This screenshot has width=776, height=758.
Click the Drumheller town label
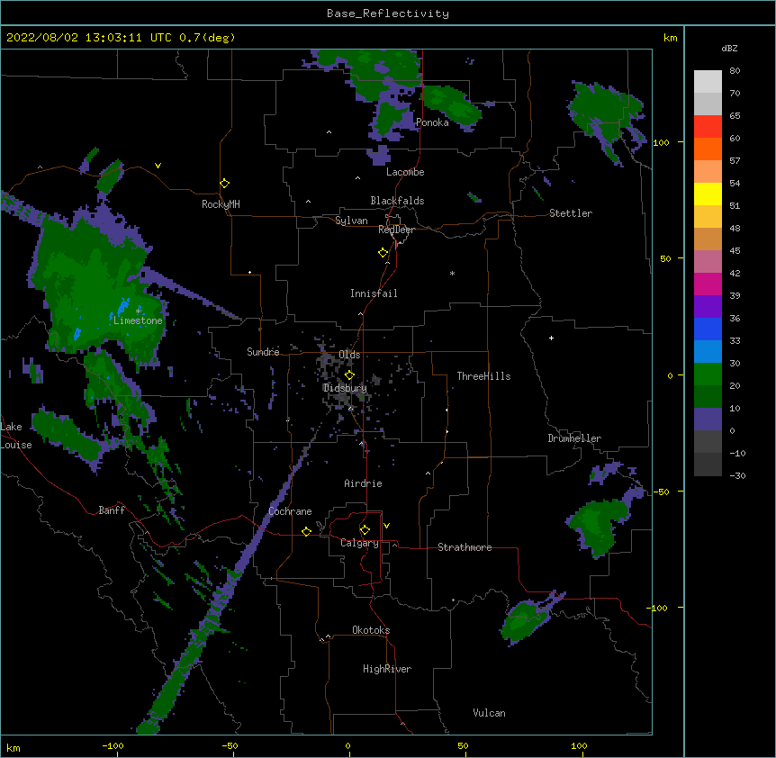click(574, 438)
